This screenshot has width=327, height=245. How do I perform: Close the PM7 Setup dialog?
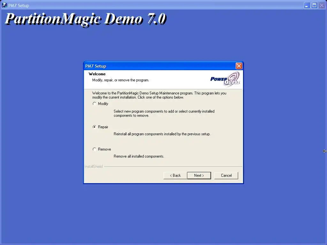(x=239, y=66)
